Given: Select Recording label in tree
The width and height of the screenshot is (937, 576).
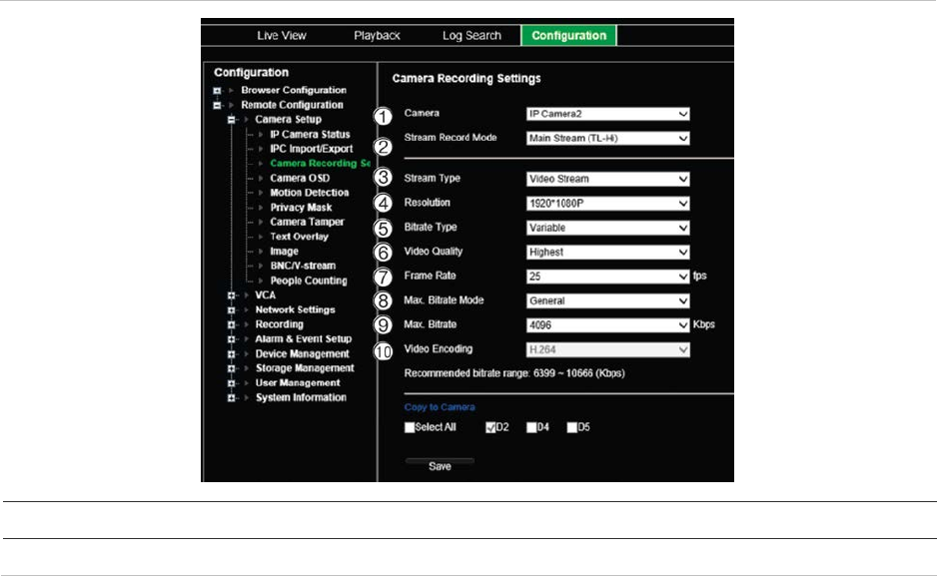Looking at the screenshot, I should (279, 324).
